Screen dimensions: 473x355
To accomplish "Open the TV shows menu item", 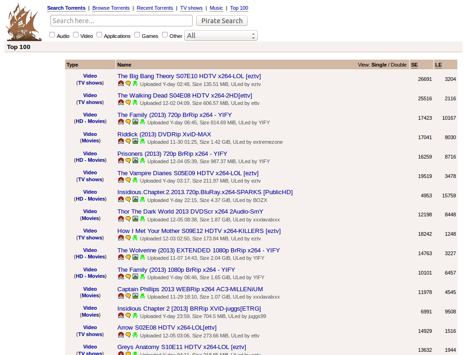I will pos(191,8).
